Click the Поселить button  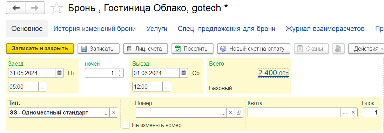tap(193, 49)
